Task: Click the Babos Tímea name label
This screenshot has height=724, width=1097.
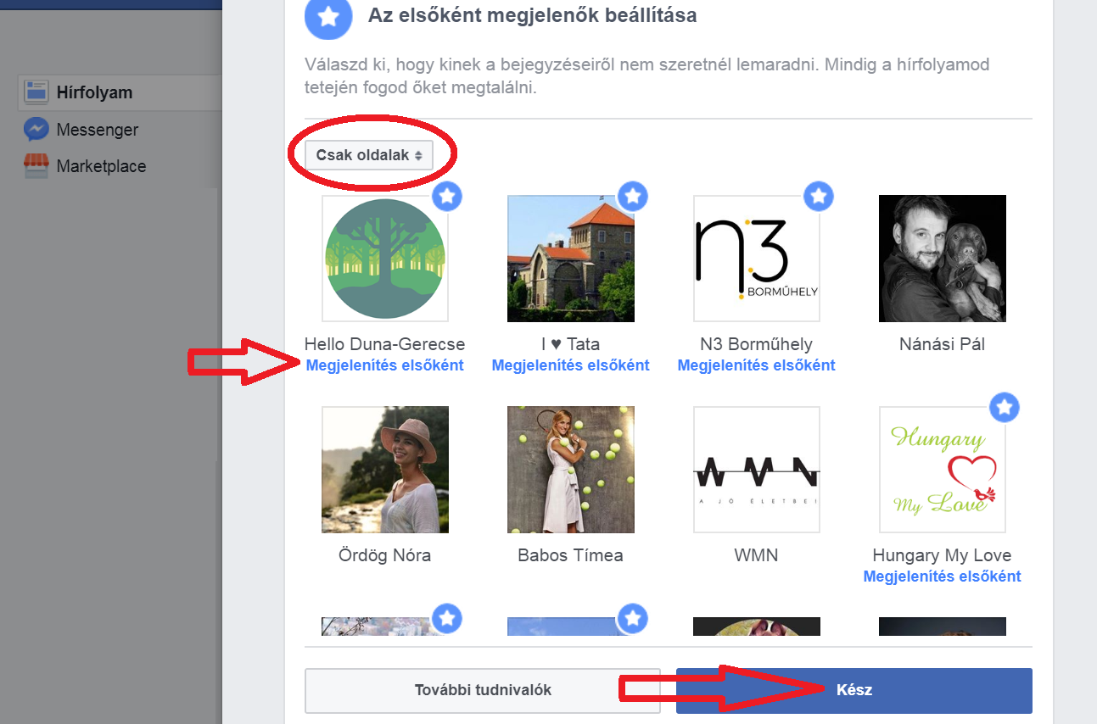Action: point(571,555)
